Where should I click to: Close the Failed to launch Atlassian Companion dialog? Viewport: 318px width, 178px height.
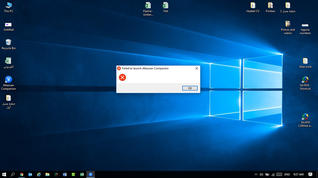[196, 68]
